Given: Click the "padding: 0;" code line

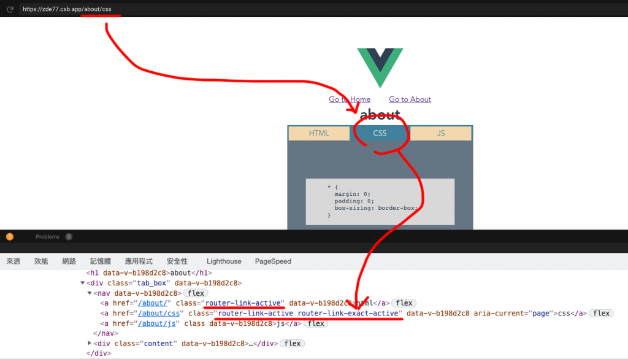Looking at the screenshot, I should coord(354,201).
